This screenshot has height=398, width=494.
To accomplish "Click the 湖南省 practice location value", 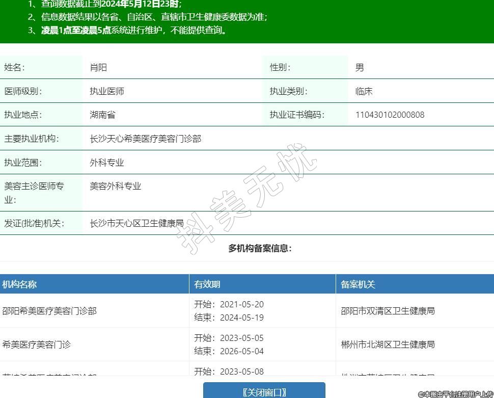I will tap(102, 115).
